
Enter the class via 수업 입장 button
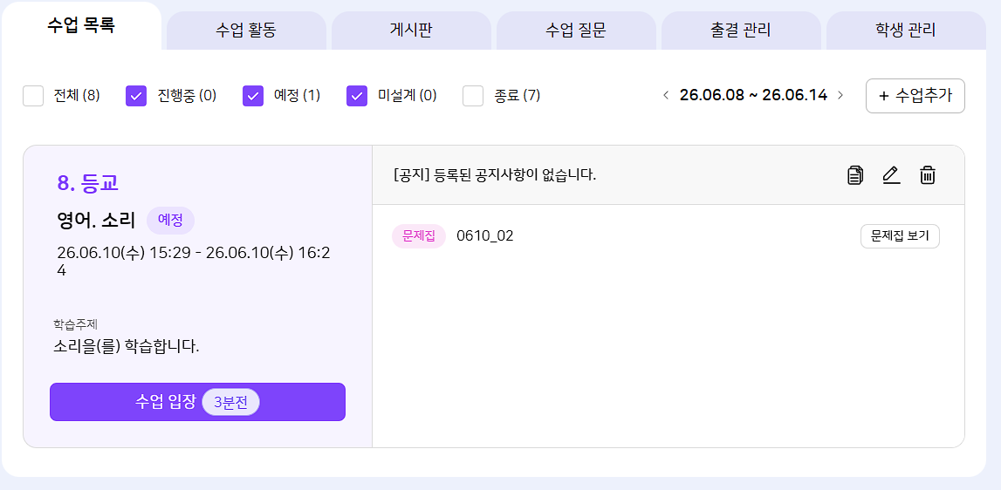click(198, 402)
